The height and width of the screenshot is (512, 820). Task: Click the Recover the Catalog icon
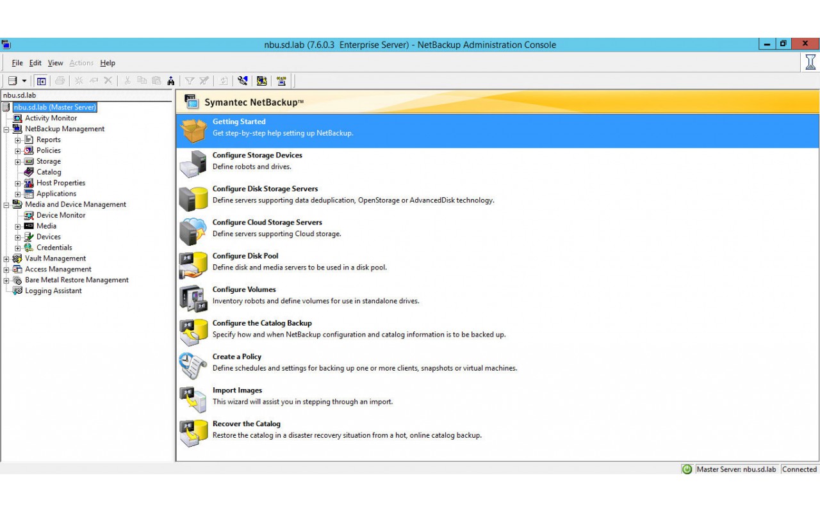pyautogui.click(x=193, y=433)
